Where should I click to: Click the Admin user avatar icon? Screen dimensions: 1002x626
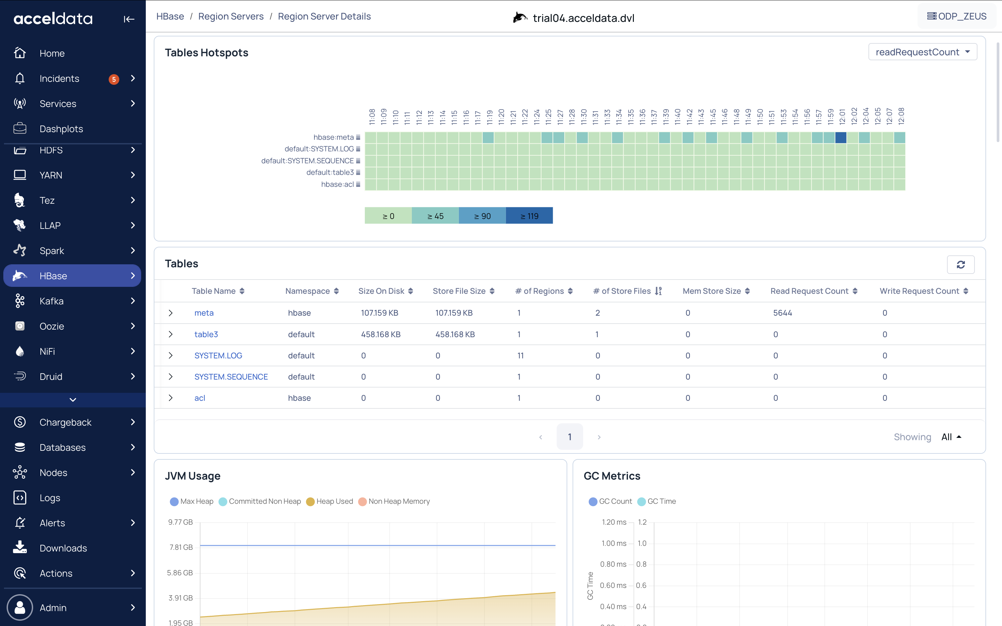20,607
